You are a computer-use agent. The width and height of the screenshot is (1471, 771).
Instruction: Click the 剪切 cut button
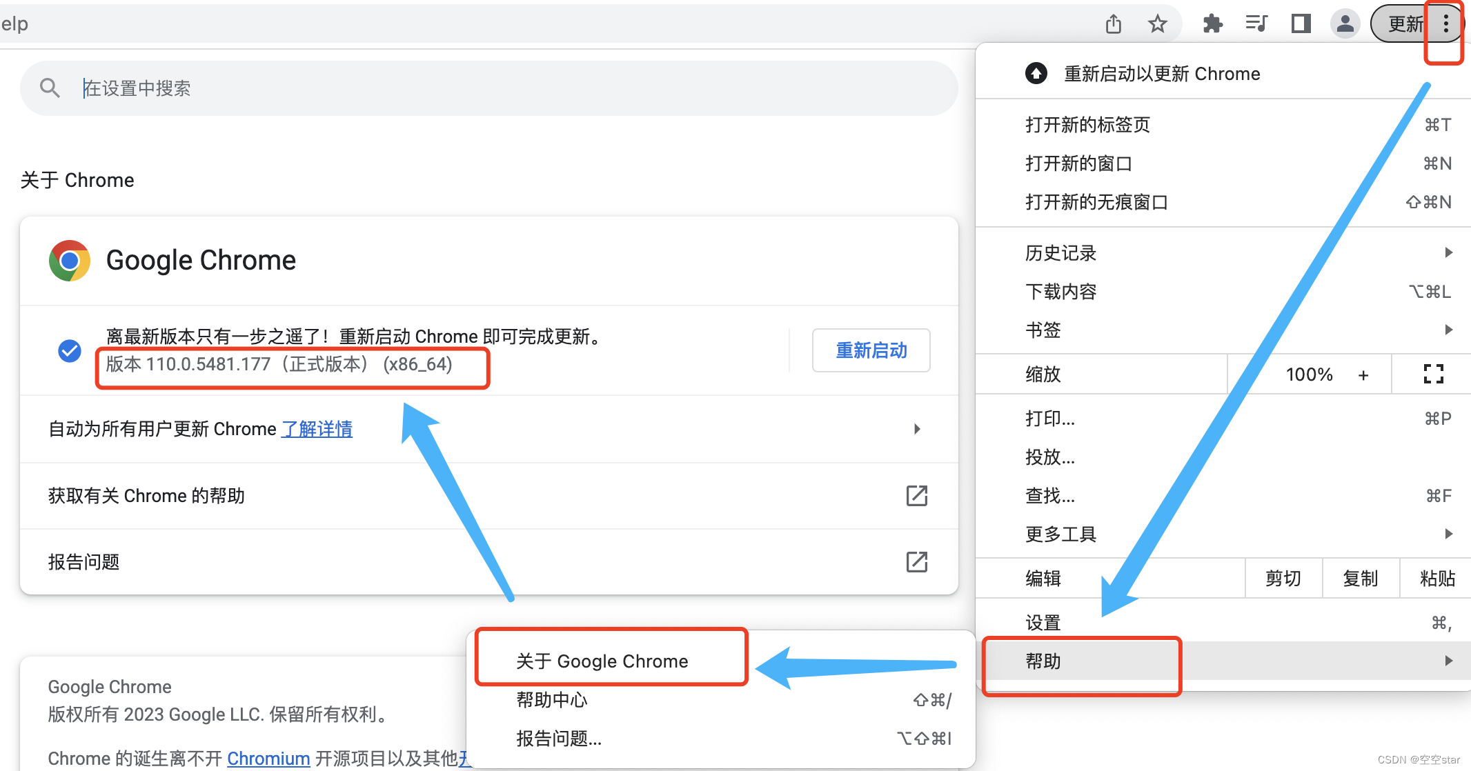1283,579
